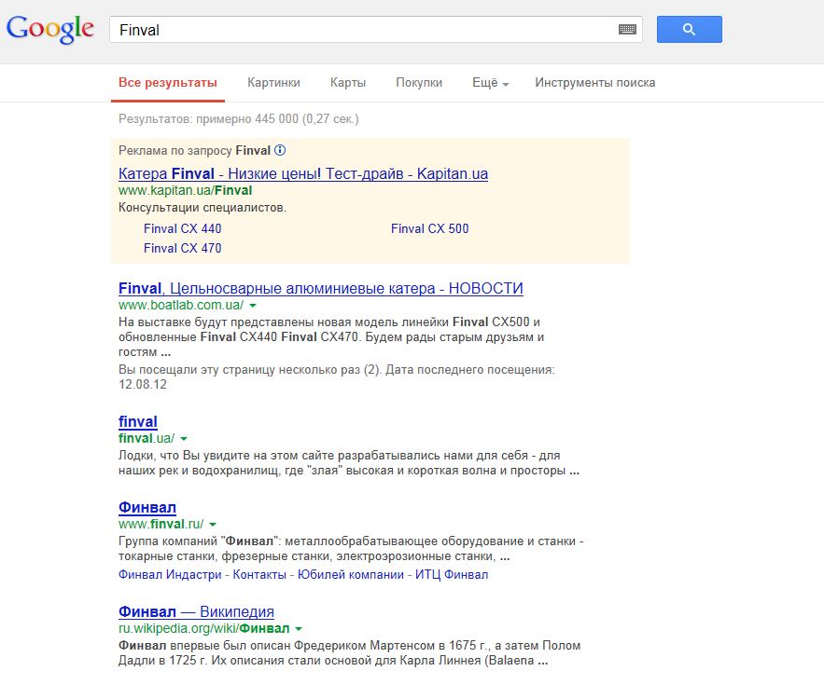Open the on-screen keyboard icon
Viewport: 824px width, 685px height.
point(628,30)
